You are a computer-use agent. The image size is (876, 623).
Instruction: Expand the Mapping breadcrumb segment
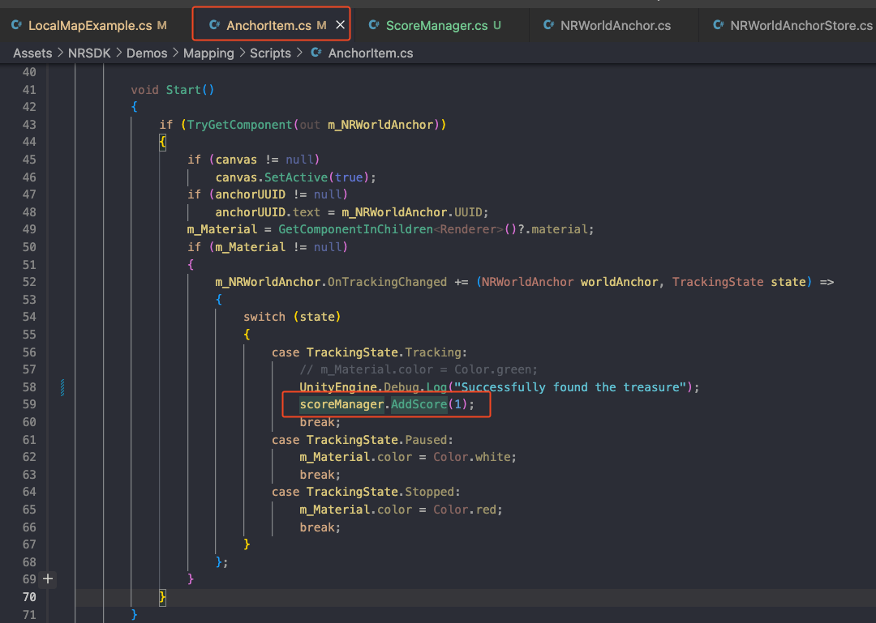pyautogui.click(x=208, y=53)
